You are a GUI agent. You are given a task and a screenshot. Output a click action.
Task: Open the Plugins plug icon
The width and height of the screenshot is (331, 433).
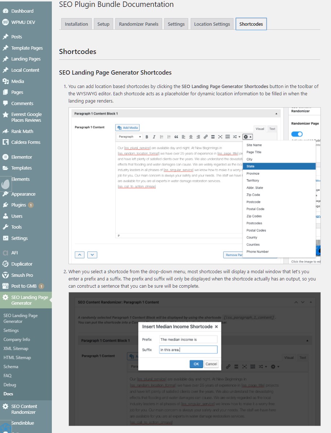coord(5,205)
